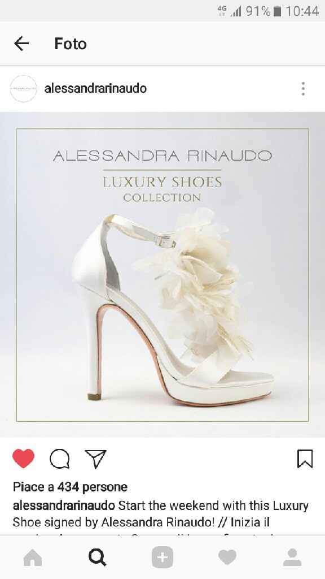
Task: Open your profile tab in the bottom bar
Action: pos(292,558)
